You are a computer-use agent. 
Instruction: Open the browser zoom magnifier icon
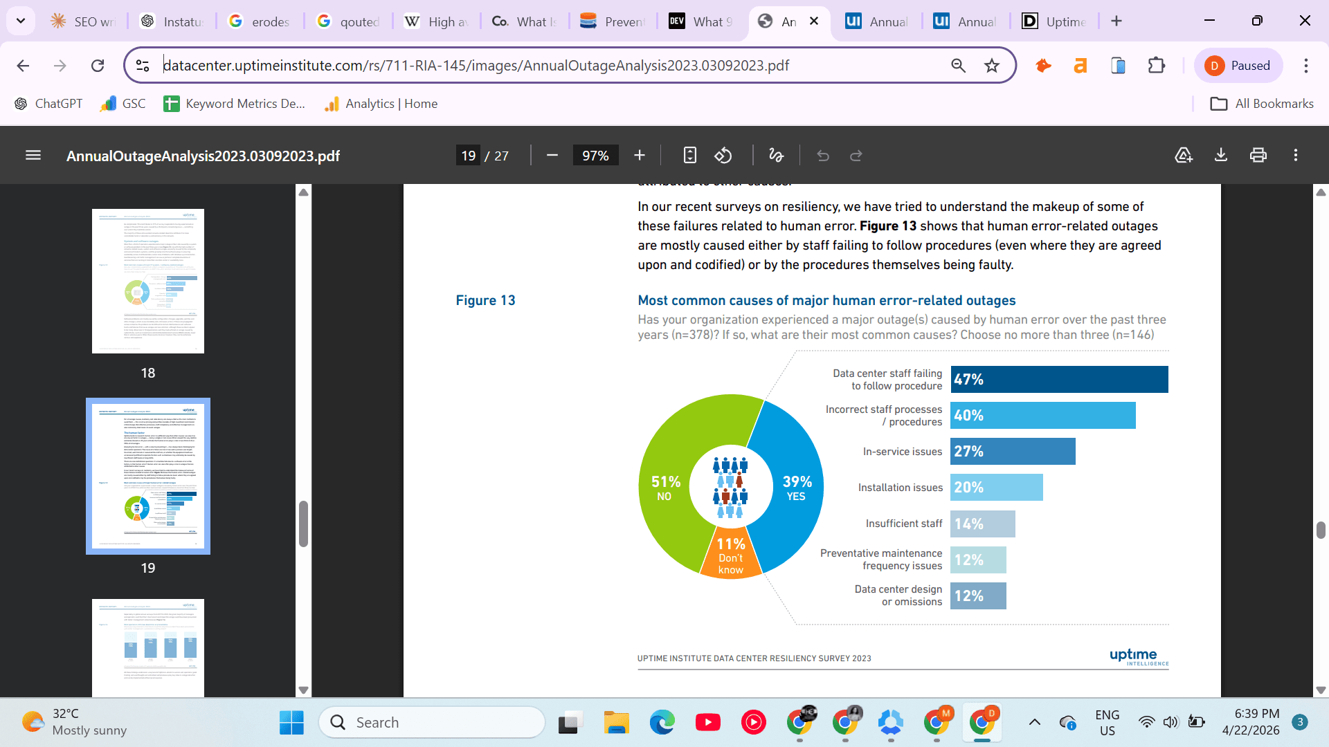959,66
